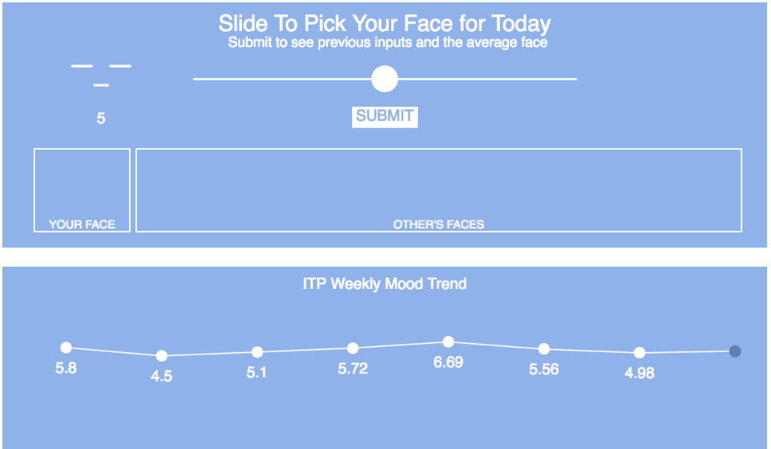Select the 6.69 peak trend dot
This screenshot has width=771, height=449.
point(448,342)
